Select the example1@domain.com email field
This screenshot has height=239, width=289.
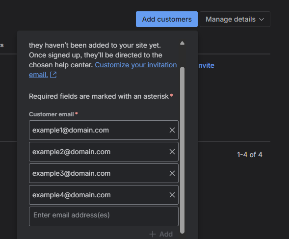(104, 130)
